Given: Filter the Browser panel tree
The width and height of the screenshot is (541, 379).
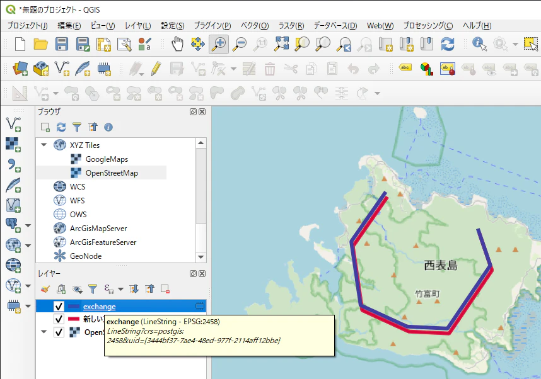Looking at the screenshot, I should (x=77, y=127).
